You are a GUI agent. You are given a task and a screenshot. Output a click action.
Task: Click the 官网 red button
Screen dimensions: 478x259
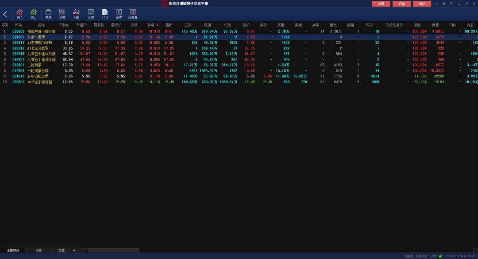click(x=381, y=4)
